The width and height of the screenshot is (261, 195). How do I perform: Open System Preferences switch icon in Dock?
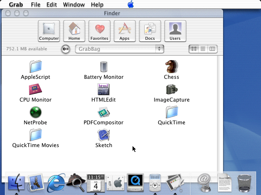[116, 183]
